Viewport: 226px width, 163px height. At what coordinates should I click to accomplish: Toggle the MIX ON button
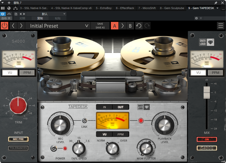click(x=207, y=139)
